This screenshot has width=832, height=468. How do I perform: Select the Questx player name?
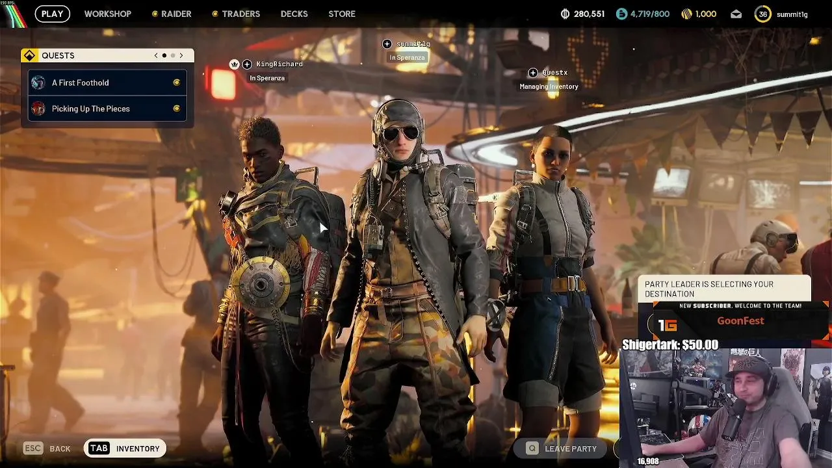click(554, 73)
